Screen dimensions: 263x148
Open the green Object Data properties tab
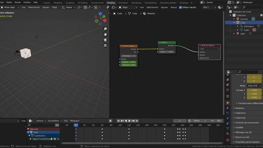(x=228, y=128)
